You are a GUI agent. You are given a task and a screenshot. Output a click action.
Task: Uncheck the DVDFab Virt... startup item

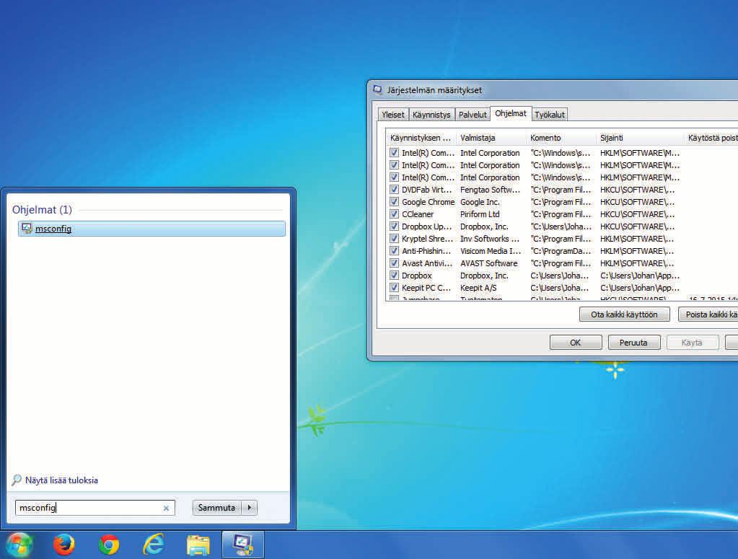[394, 190]
